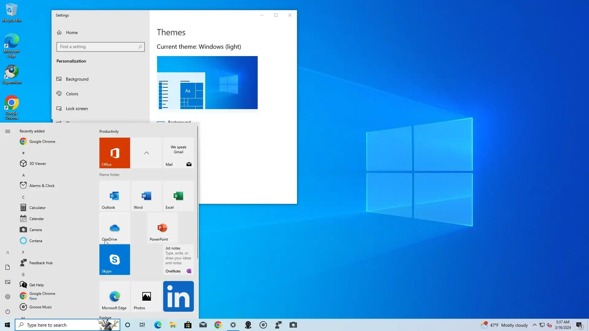Go to Settings Home

pos(71,32)
